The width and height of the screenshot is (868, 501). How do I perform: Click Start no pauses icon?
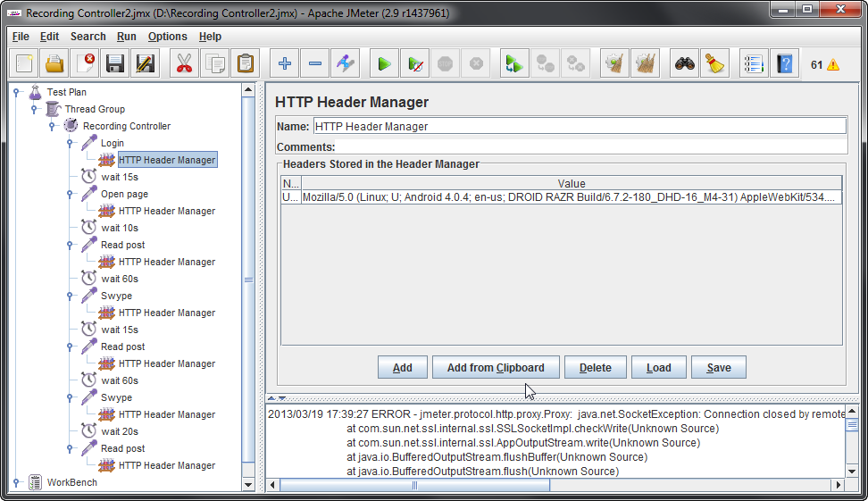pos(415,63)
